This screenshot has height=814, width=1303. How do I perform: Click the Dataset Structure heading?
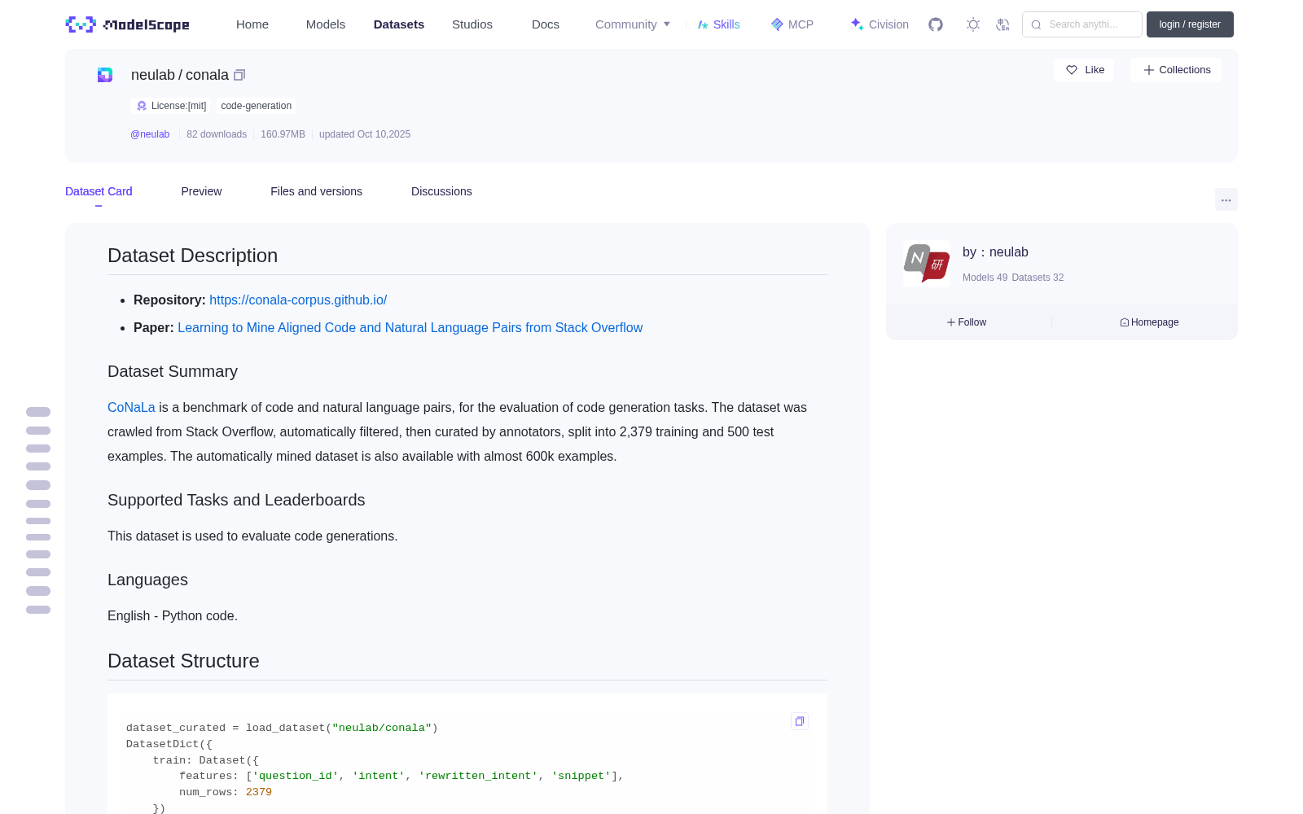click(x=183, y=661)
